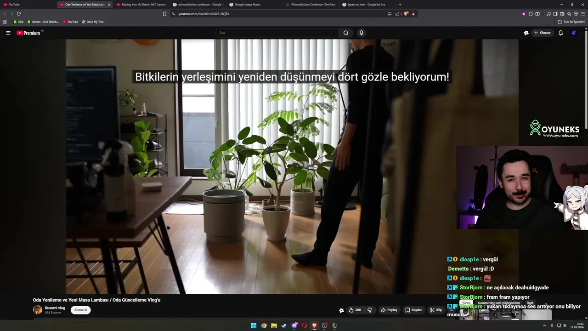Open the YouTube guide hamburger menu

click(8, 33)
